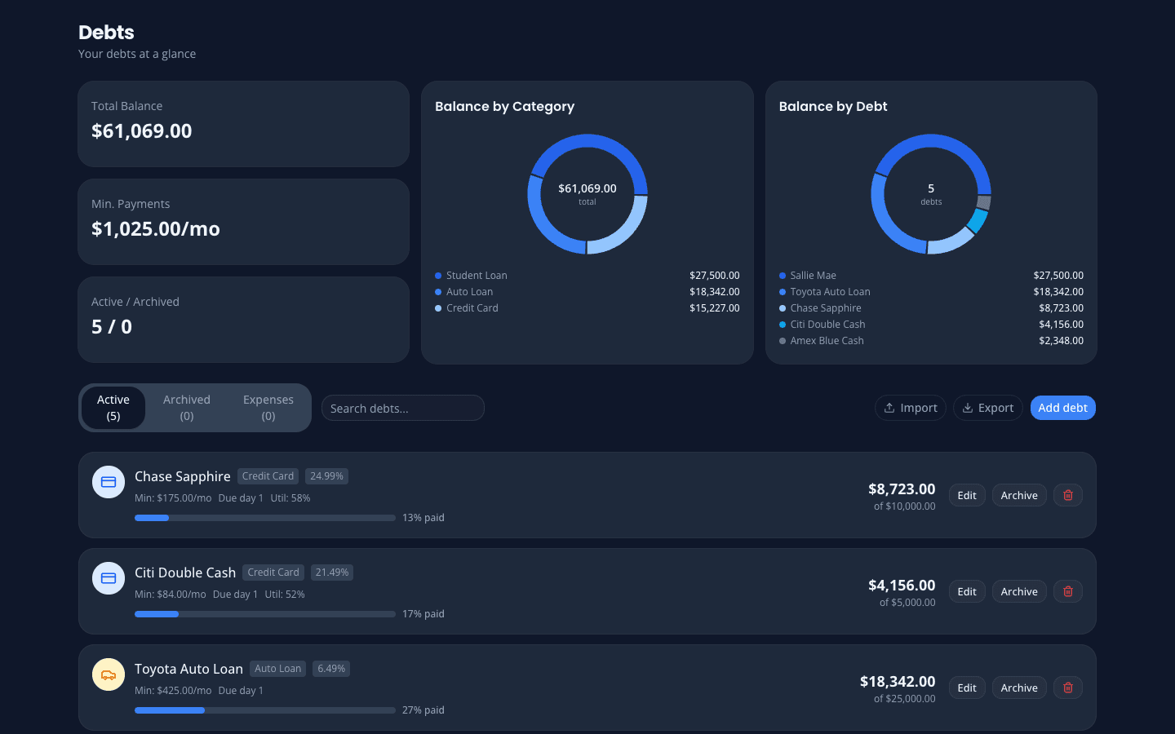Click the credit card icon beside Citi Double Cash

[109, 578]
